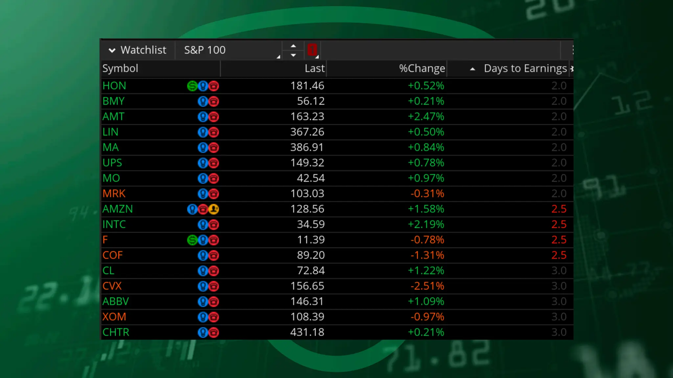Image resolution: width=673 pixels, height=378 pixels.
Task: Open the red symbol link color selector
Action: [x=313, y=50]
